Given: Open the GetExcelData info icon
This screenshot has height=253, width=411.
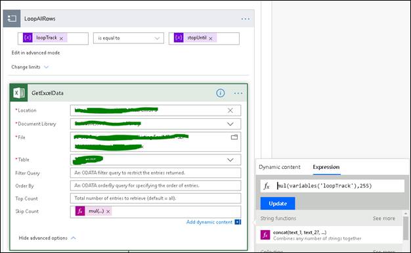Looking at the screenshot, I should [x=221, y=93].
